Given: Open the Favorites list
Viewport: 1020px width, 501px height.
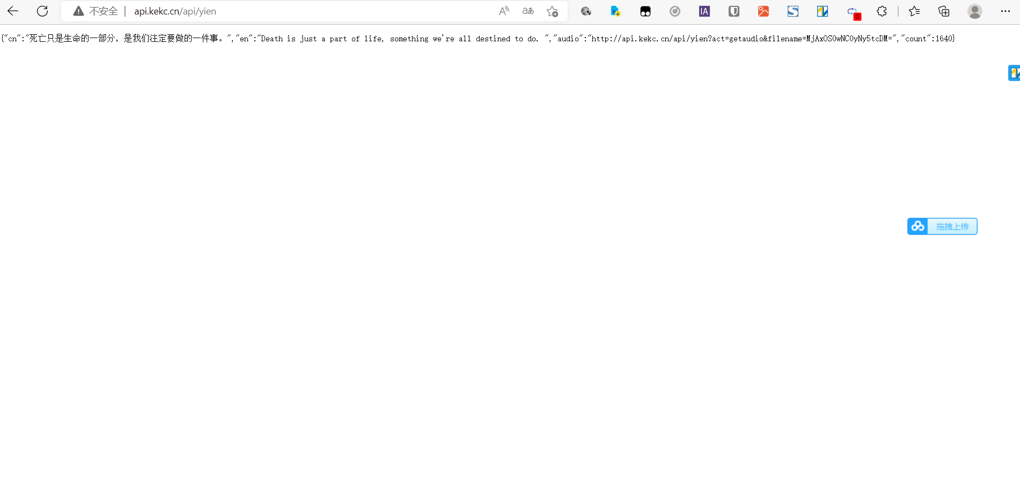Looking at the screenshot, I should (914, 11).
